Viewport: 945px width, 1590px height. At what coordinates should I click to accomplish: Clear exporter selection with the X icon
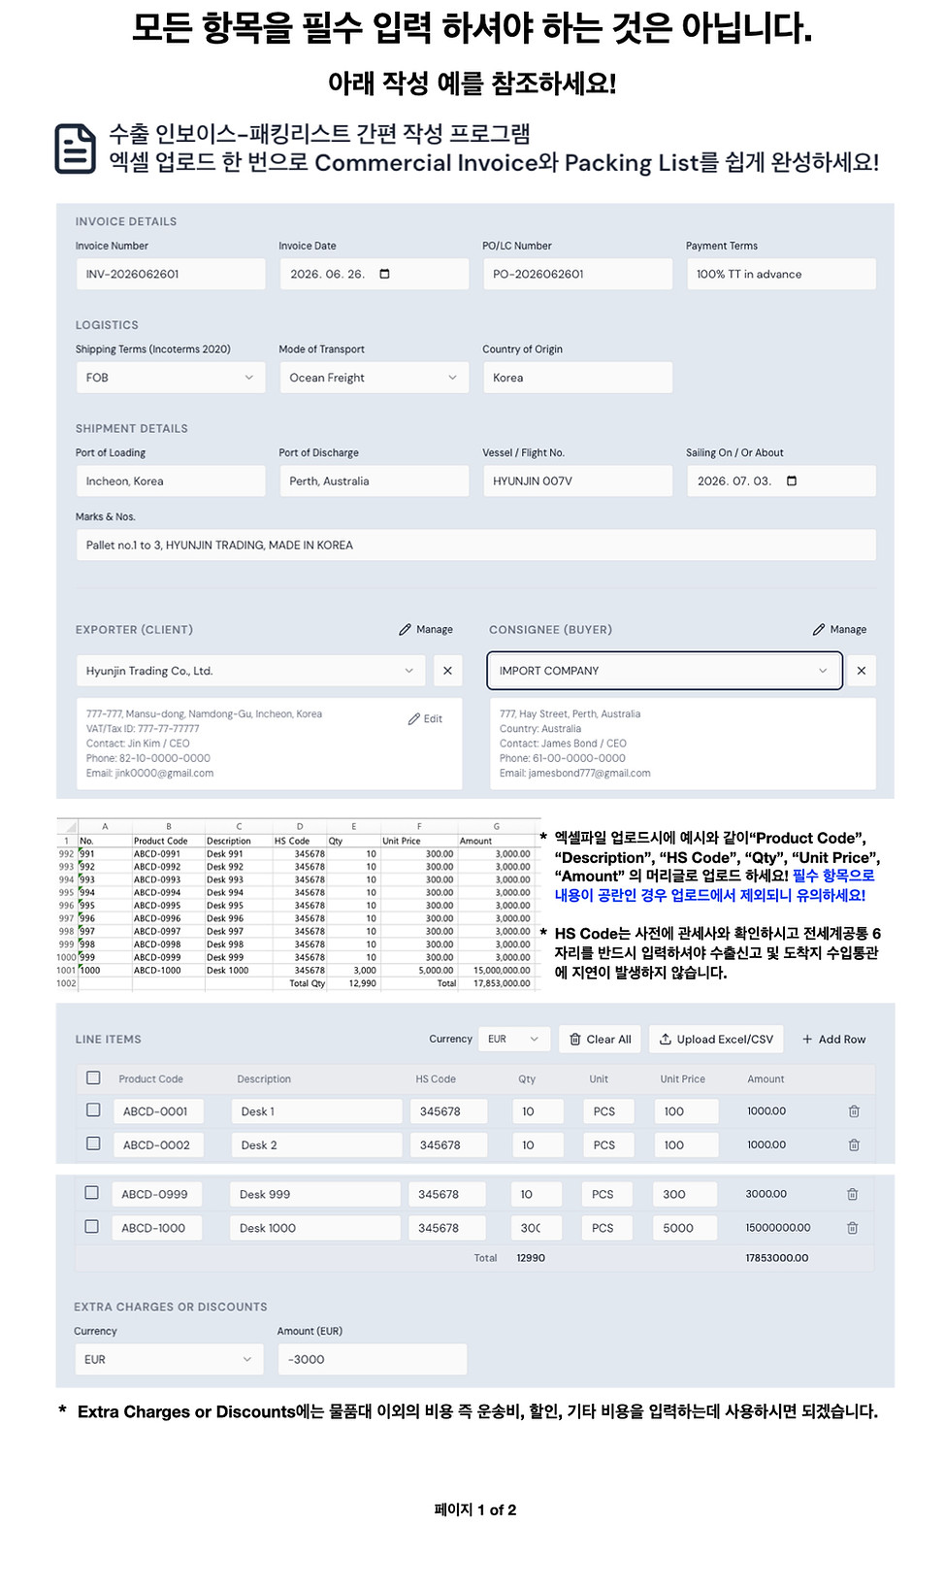(447, 671)
